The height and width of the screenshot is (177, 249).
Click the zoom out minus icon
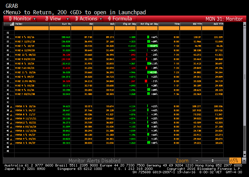[x=197, y=161]
